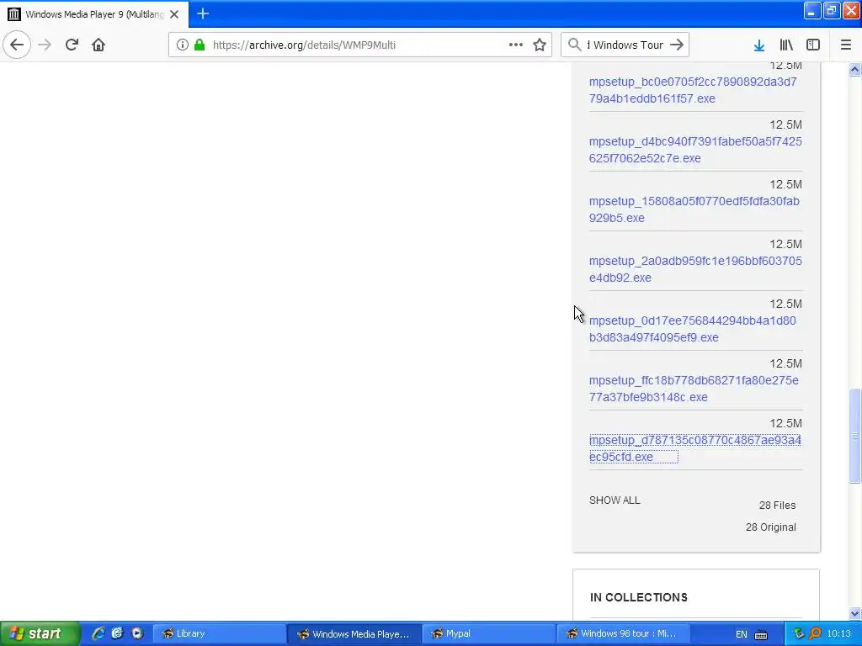Image resolution: width=862 pixels, height=646 pixels.
Task: Open the library bookshelf icon
Action: 786,45
